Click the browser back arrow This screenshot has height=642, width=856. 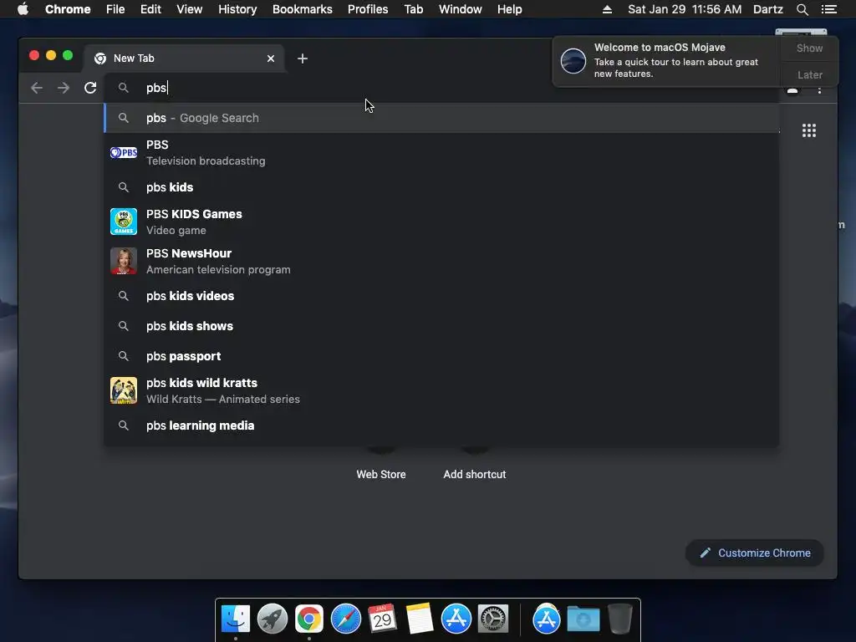pos(37,88)
